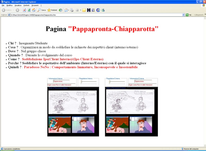
Task: Click the Regolatore Interno slider handle
Action: coord(81,82)
